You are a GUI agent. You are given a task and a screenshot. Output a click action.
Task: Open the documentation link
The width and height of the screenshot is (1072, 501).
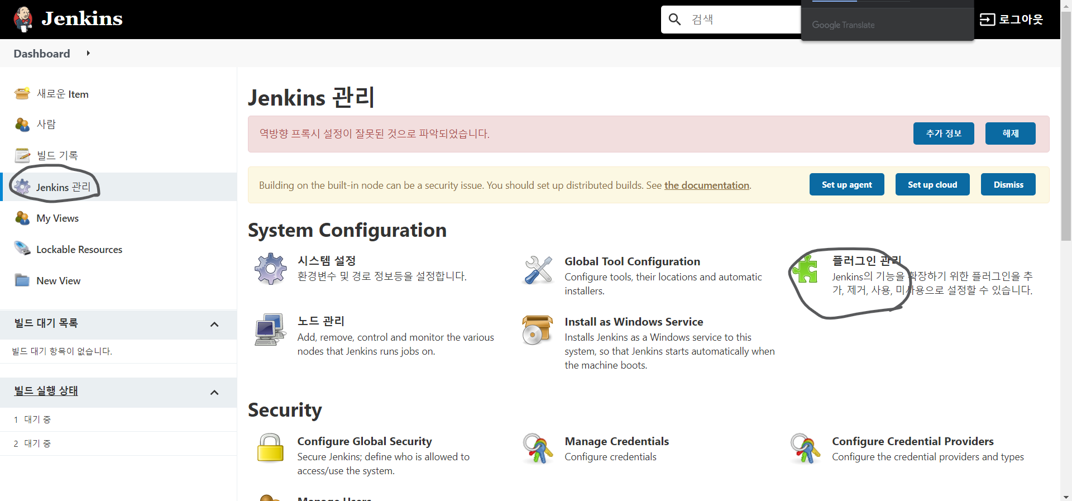(x=707, y=185)
